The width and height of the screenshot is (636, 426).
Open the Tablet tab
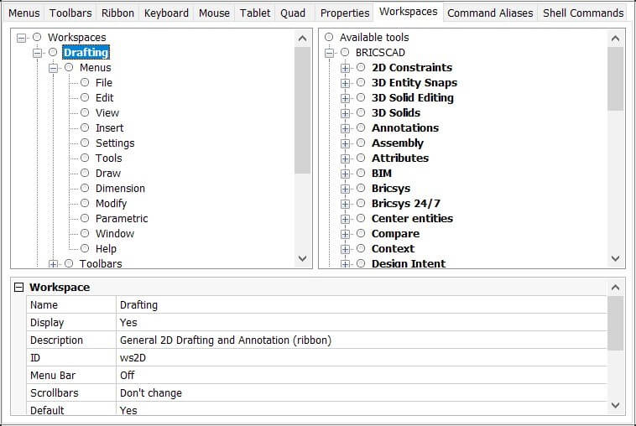pyautogui.click(x=255, y=13)
